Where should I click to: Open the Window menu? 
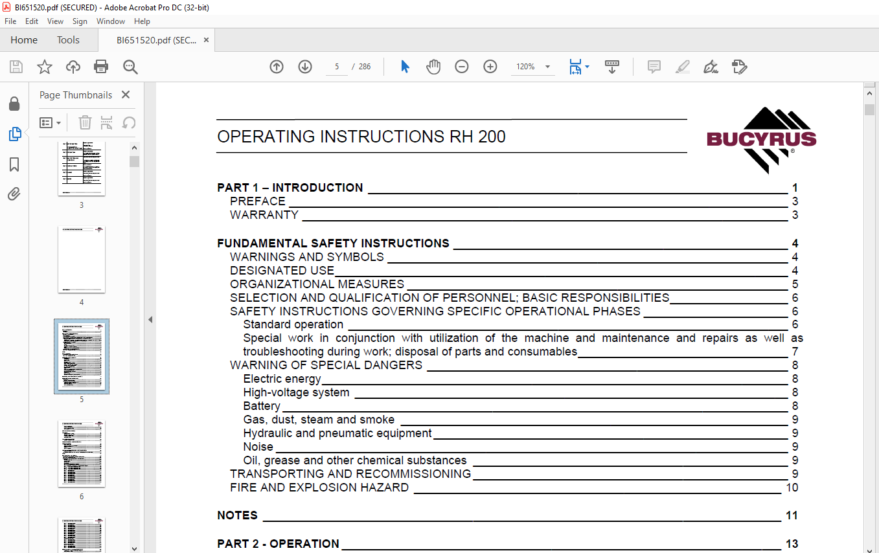[111, 21]
